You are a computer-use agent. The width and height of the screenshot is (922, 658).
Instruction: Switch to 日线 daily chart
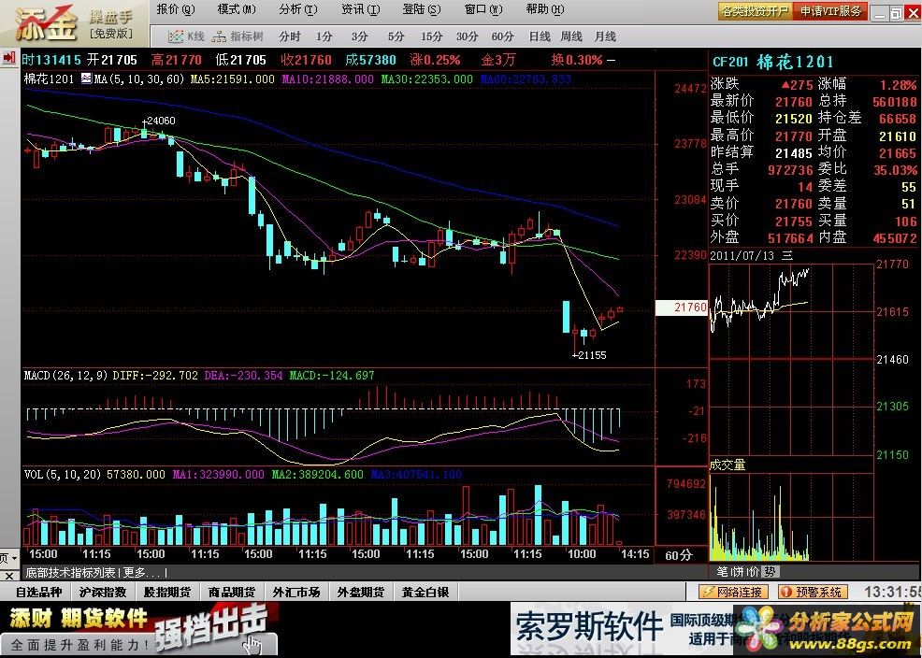click(540, 36)
